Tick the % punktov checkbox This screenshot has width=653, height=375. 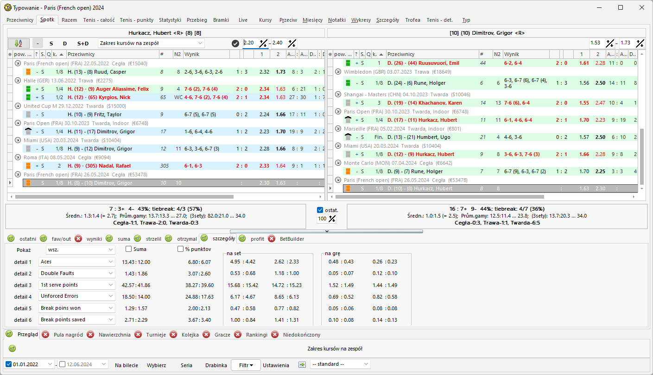[181, 249]
